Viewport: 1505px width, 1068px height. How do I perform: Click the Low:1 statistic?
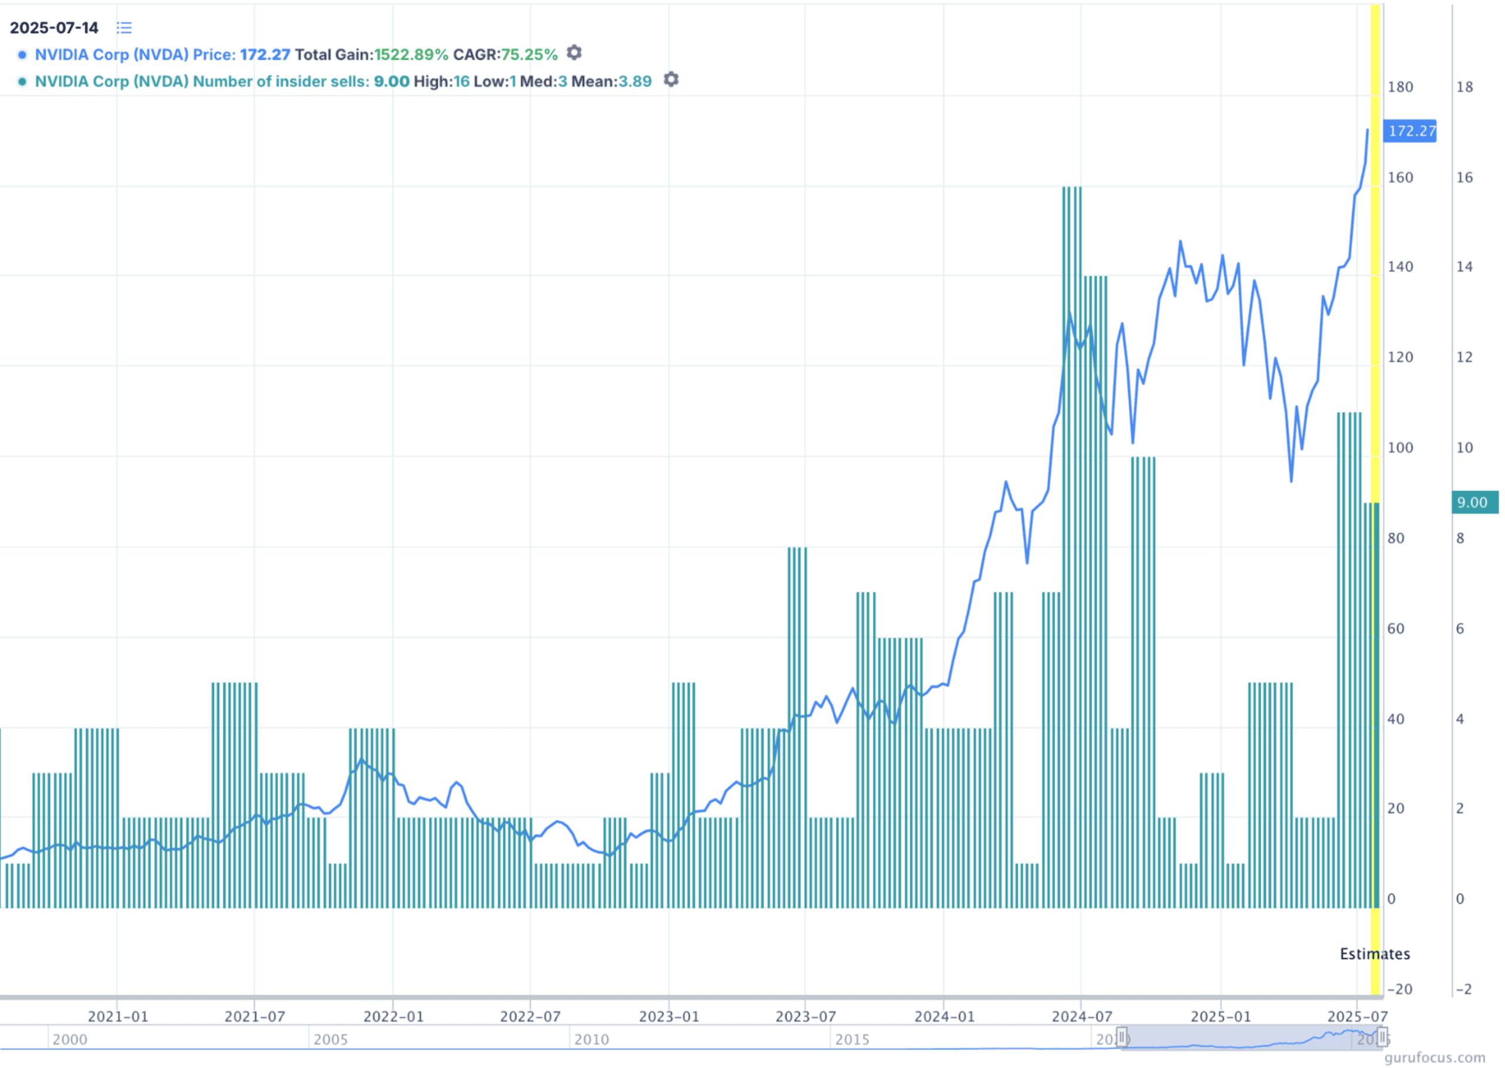[x=495, y=82]
